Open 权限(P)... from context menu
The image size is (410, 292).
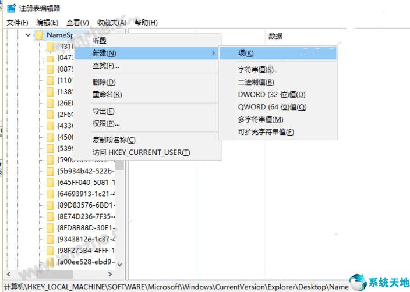tap(106, 123)
